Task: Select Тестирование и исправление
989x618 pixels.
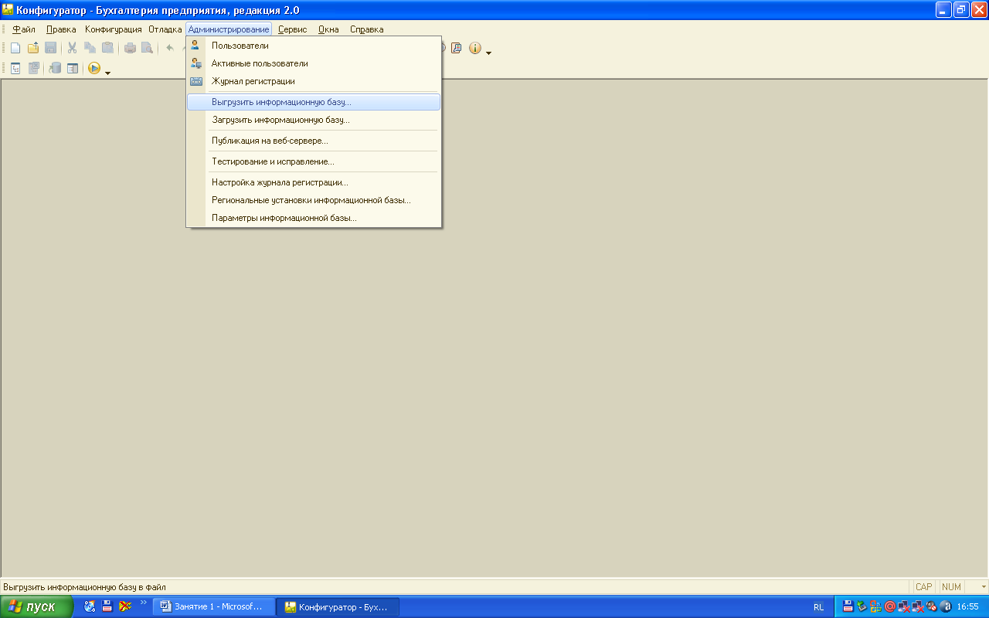Action: coord(314,161)
